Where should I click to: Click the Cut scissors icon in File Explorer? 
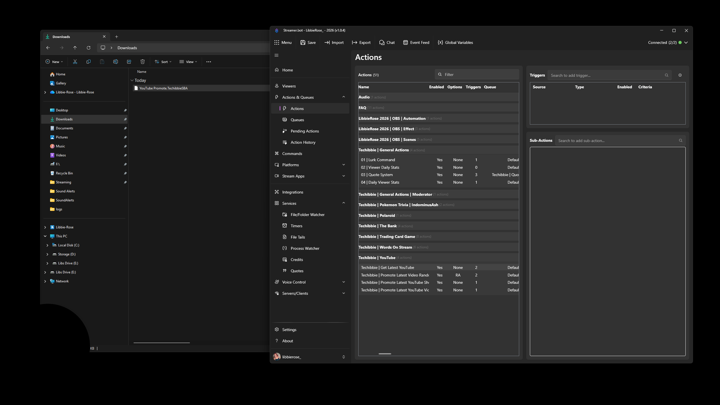tap(75, 62)
